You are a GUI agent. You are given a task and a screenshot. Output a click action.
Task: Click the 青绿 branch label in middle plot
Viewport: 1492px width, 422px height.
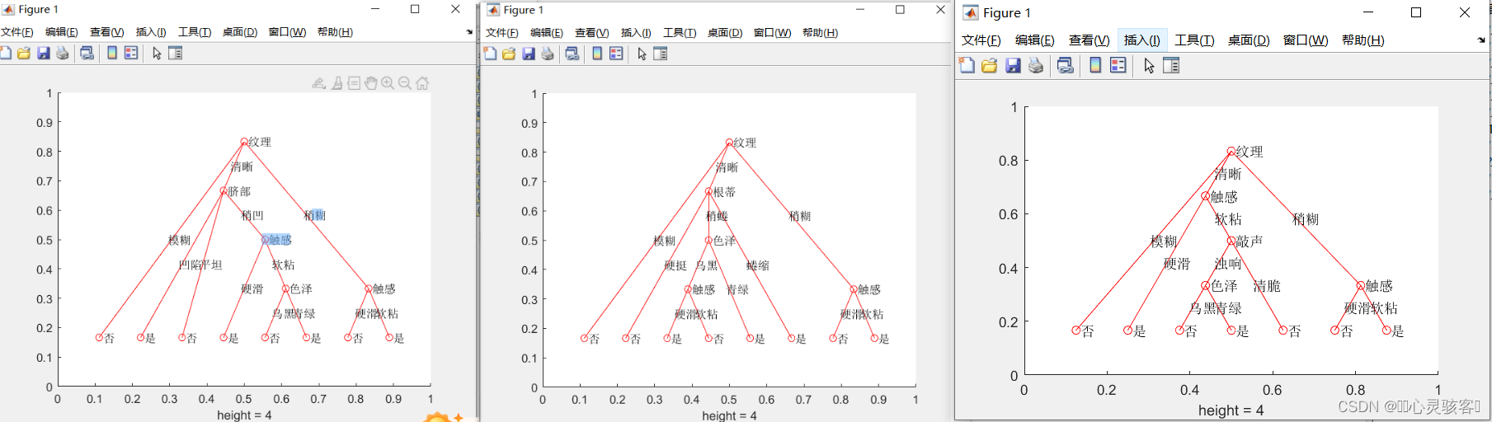pos(737,290)
